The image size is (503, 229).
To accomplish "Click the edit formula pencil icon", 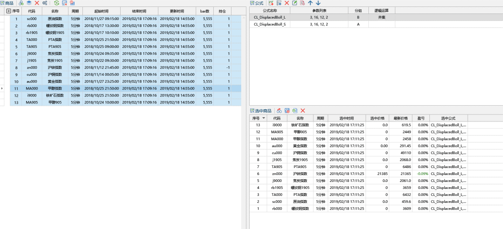I will (294, 3).
